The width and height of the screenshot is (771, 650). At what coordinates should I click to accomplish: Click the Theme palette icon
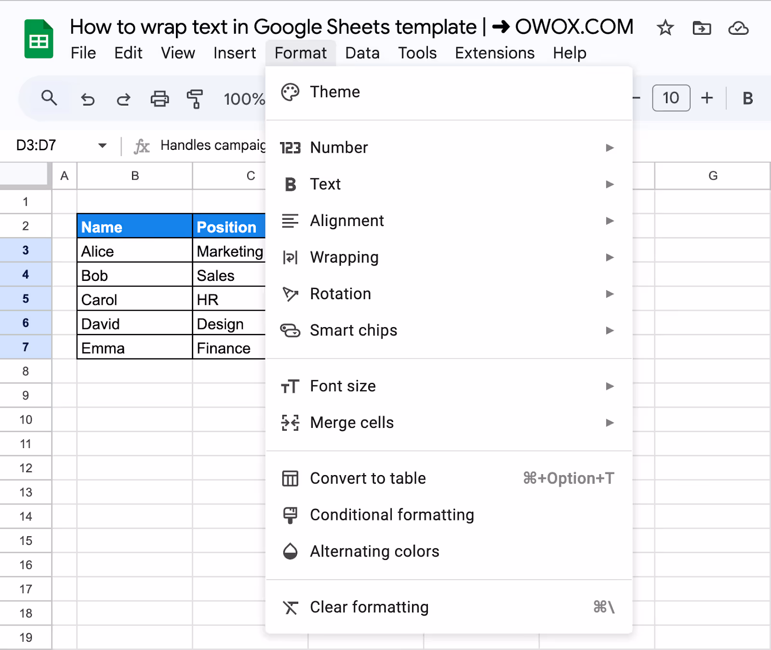(x=290, y=92)
